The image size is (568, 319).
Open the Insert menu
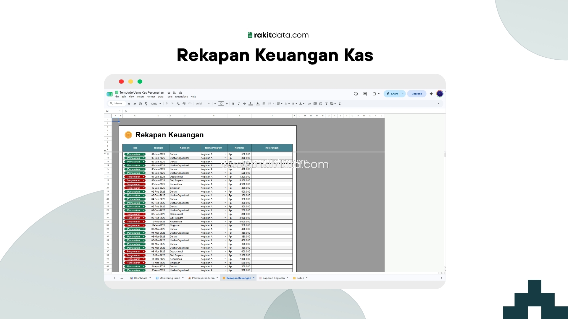141,97
